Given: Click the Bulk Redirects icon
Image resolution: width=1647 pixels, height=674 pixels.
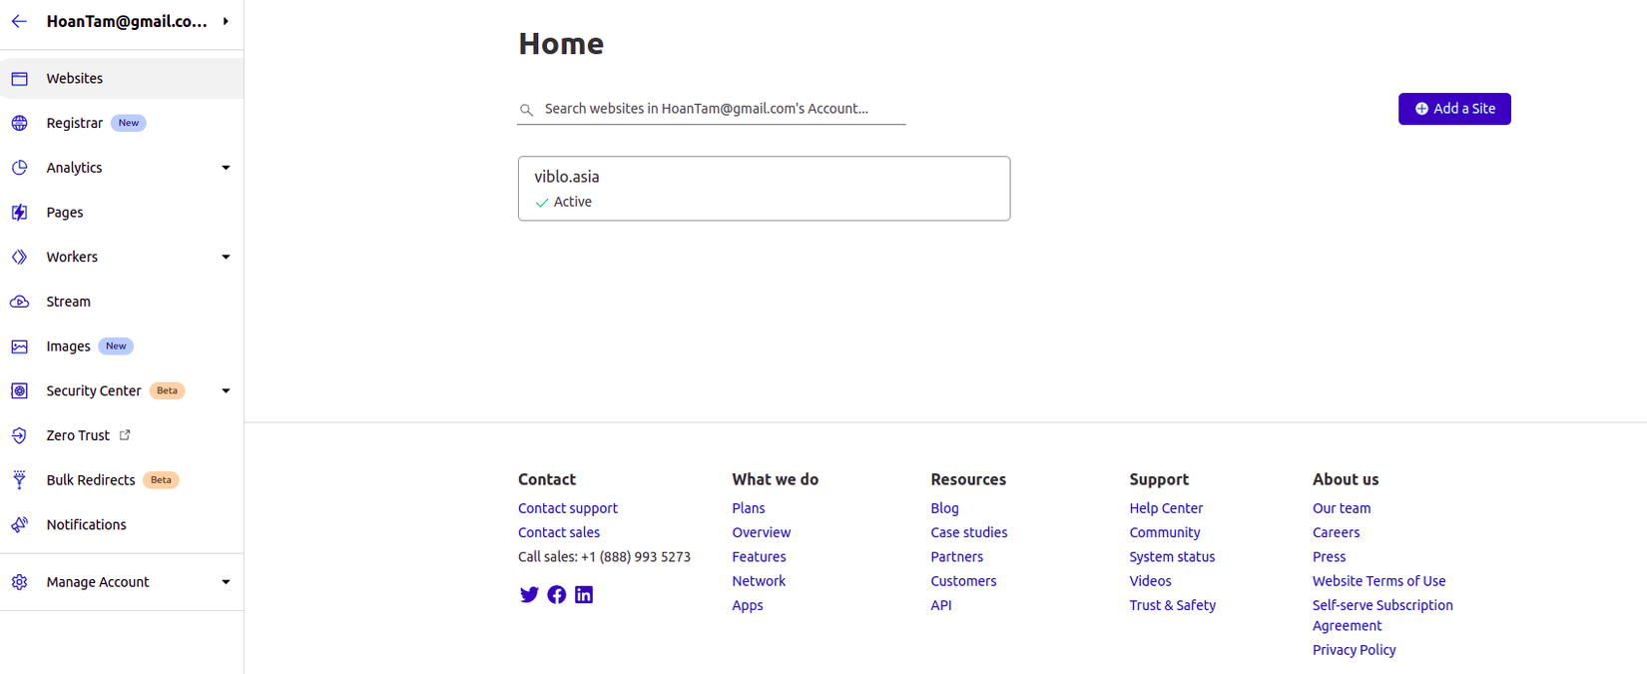Looking at the screenshot, I should tap(19, 480).
